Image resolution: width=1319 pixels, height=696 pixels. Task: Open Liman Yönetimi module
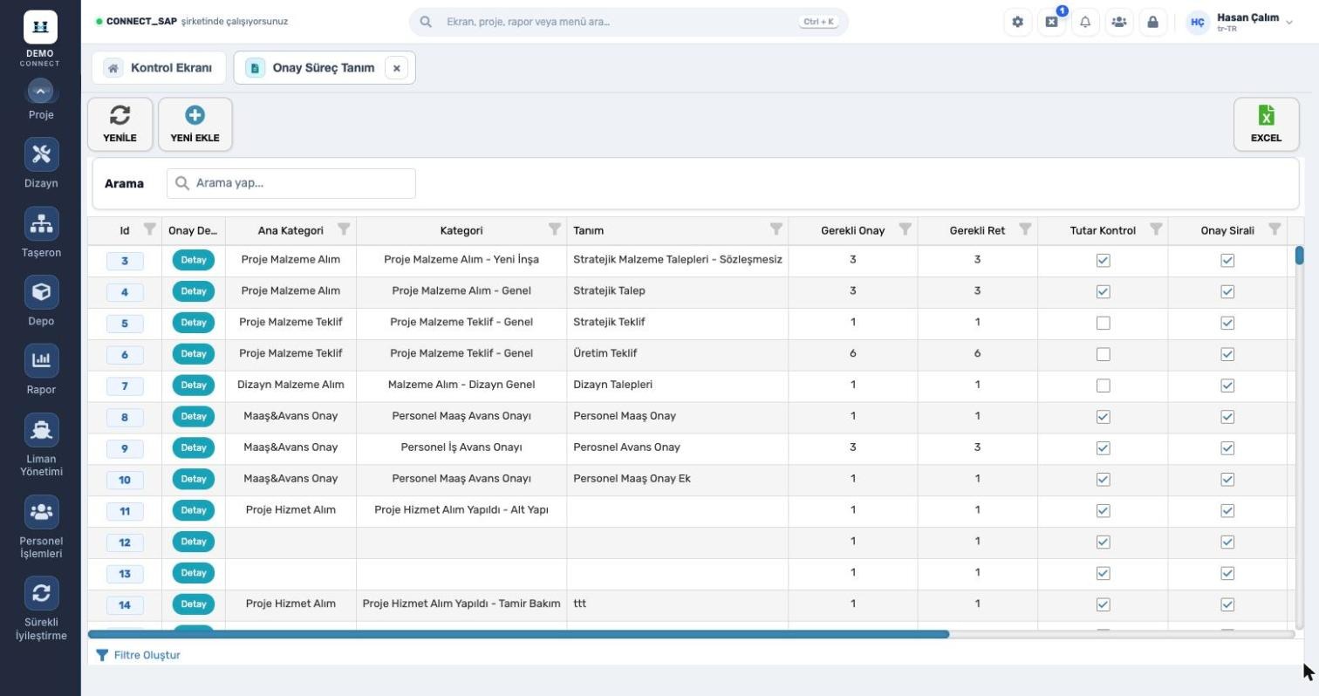(41, 445)
